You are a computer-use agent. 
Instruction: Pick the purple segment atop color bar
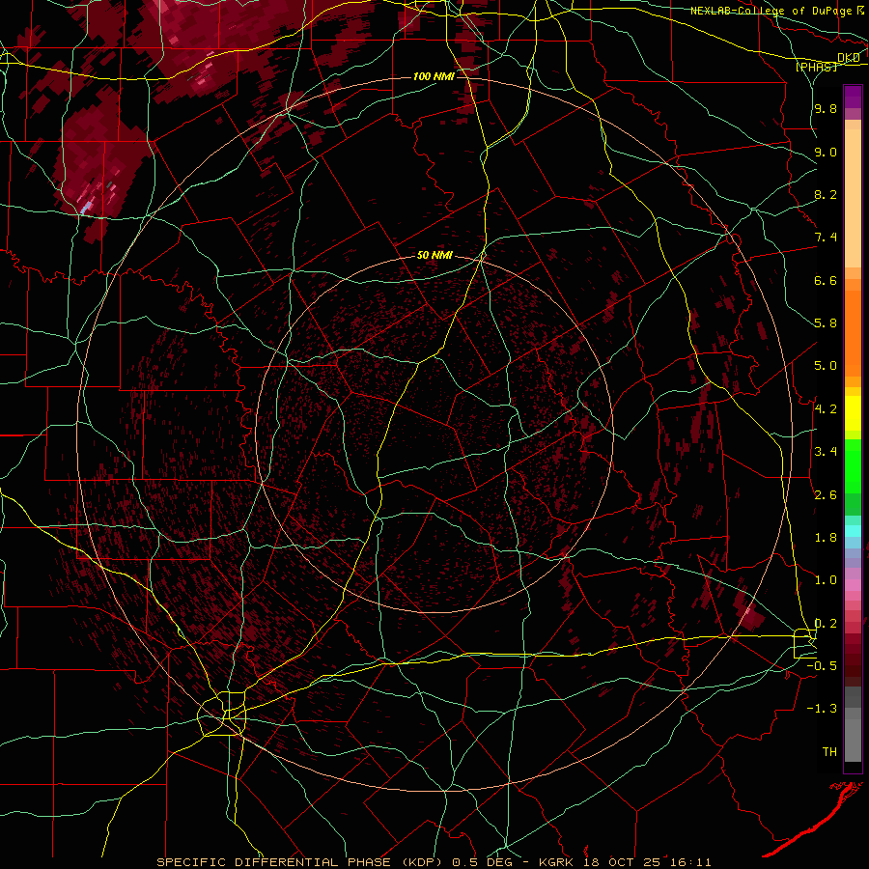click(x=853, y=97)
